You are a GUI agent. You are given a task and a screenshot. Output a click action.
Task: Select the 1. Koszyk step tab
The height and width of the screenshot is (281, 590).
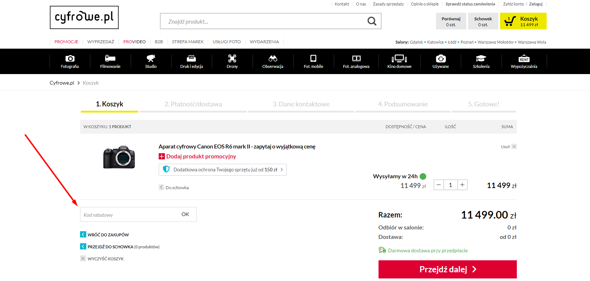[110, 105]
